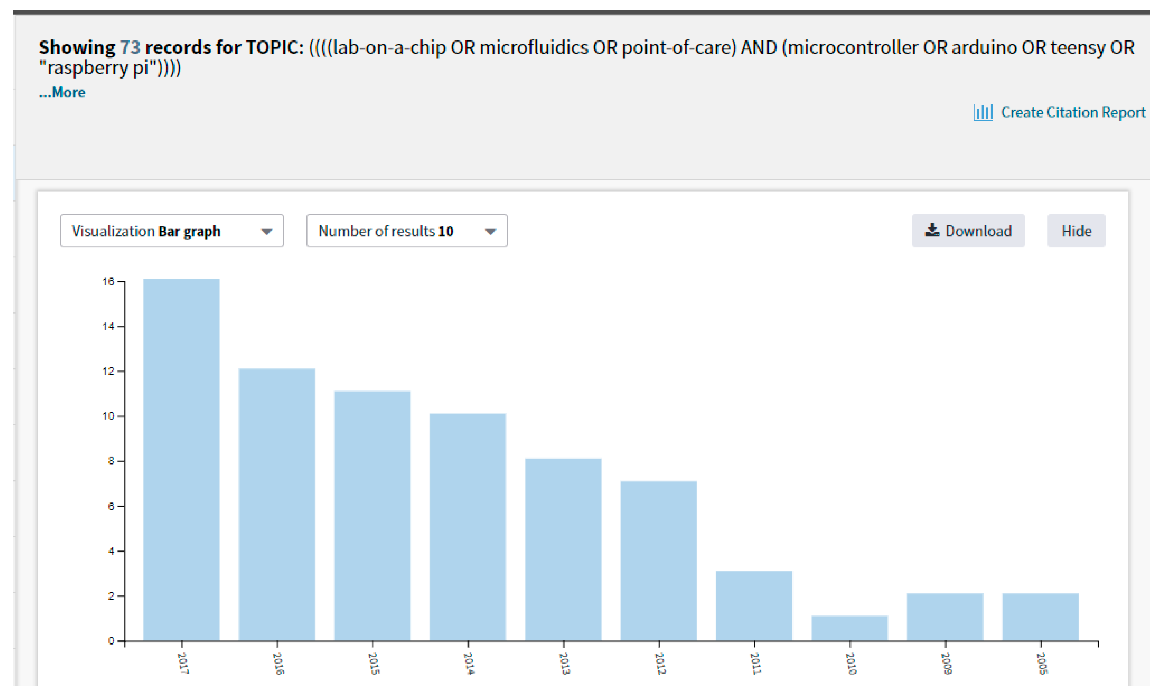1161x696 pixels.
Task: Click the 2016 bar in chart
Action: tap(277, 504)
